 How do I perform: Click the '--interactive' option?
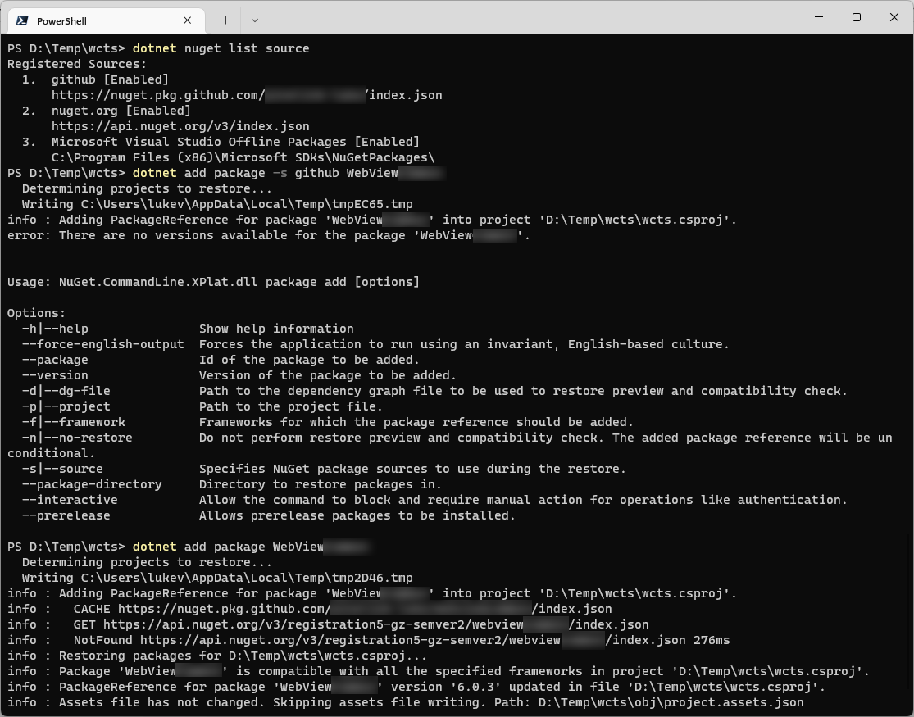click(70, 500)
